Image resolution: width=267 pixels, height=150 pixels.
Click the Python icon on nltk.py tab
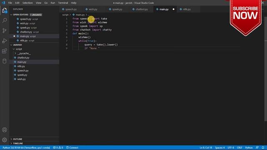click(x=181, y=9)
